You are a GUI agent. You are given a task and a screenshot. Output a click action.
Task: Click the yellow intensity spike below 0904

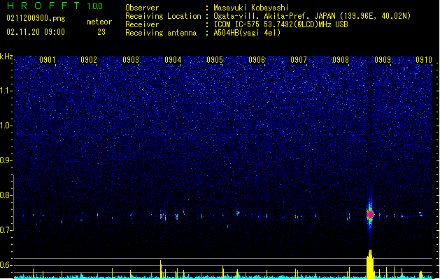tap(161, 269)
